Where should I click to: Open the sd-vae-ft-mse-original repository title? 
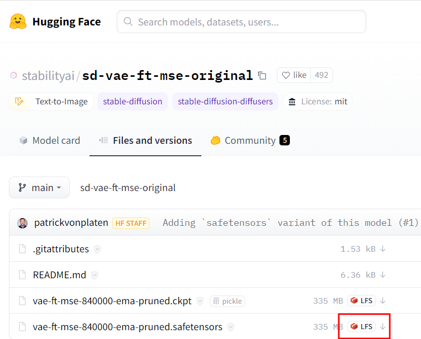coord(167,75)
